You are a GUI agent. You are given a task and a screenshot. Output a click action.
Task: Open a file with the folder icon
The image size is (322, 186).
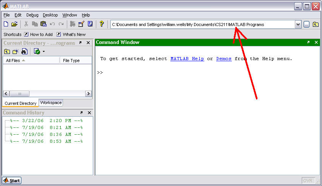click(14, 24)
